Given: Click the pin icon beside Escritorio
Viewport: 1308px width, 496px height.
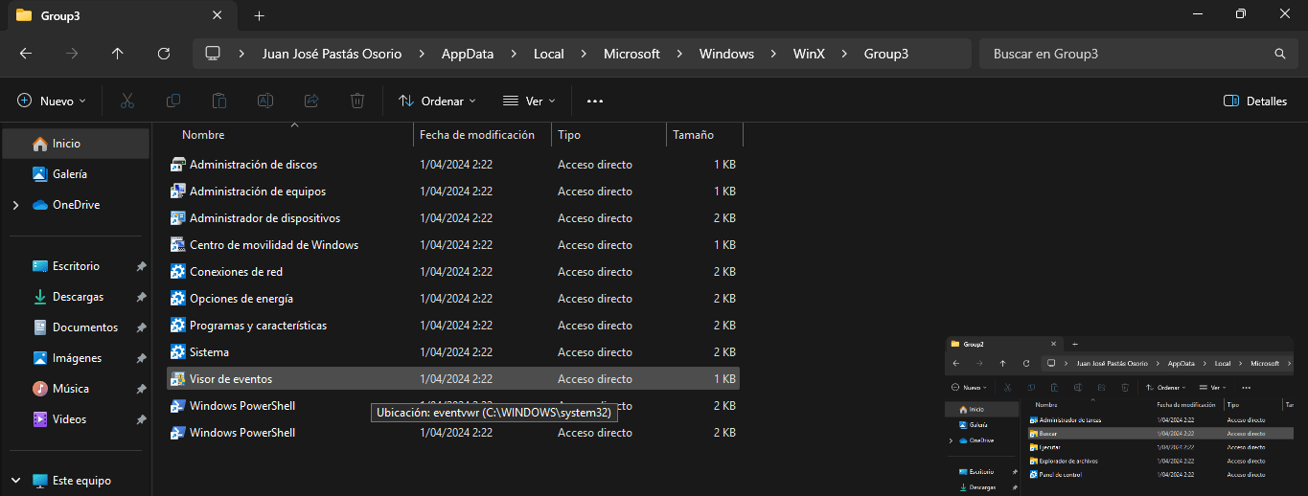Looking at the screenshot, I should (141, 266).
